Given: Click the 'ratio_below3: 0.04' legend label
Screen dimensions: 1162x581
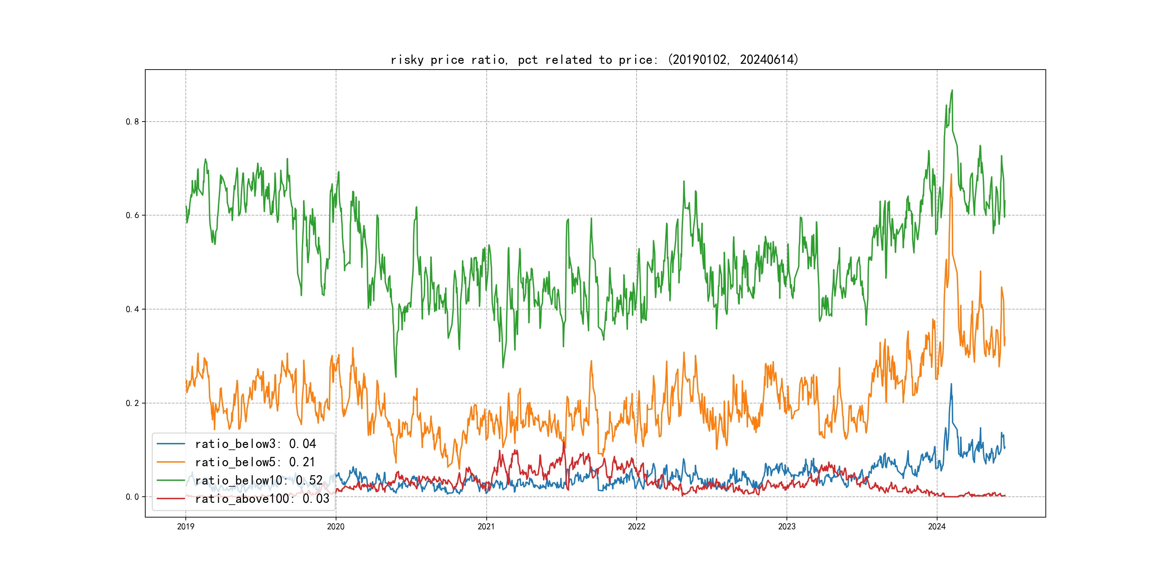Looking at the screenshot, I should click(x=255, y=444).
